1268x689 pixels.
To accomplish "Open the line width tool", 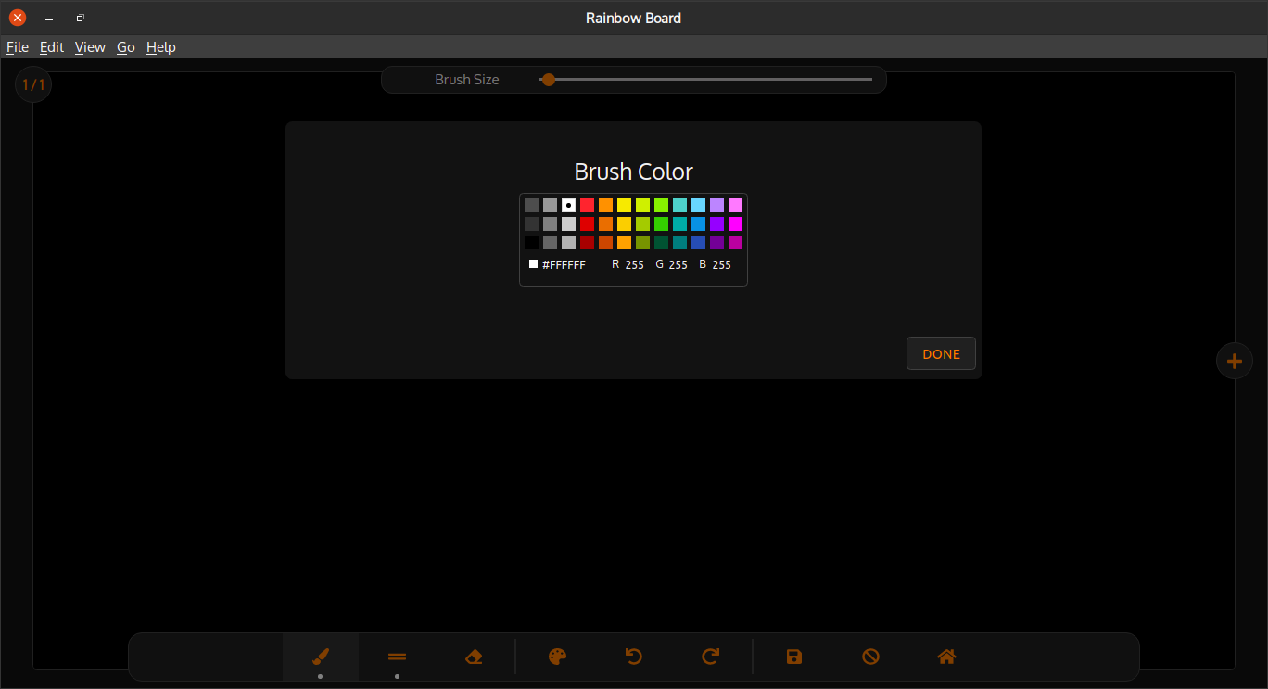I will tap(397, 657).
